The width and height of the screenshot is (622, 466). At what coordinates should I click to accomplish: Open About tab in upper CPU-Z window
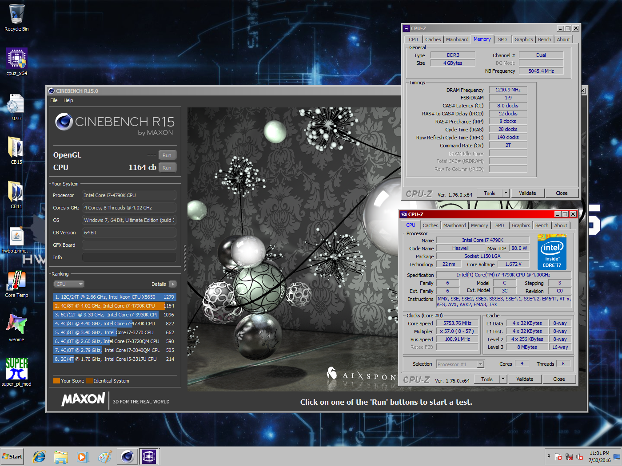[x=563, y=39]
